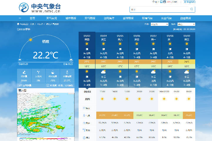Select the 09/06 Sunday forecast column
This screenshot has width=212, height=141.
(x=137, y=60)
